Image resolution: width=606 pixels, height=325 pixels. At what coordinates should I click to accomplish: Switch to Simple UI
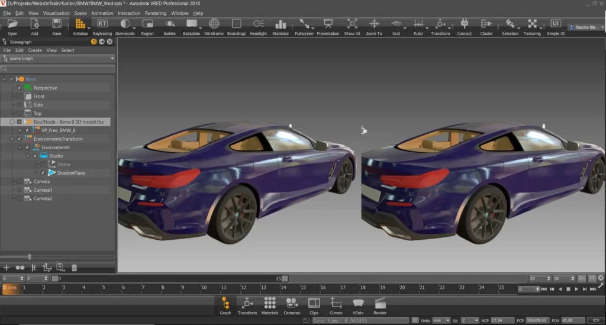pyautogui.click(x=555, y=24)
